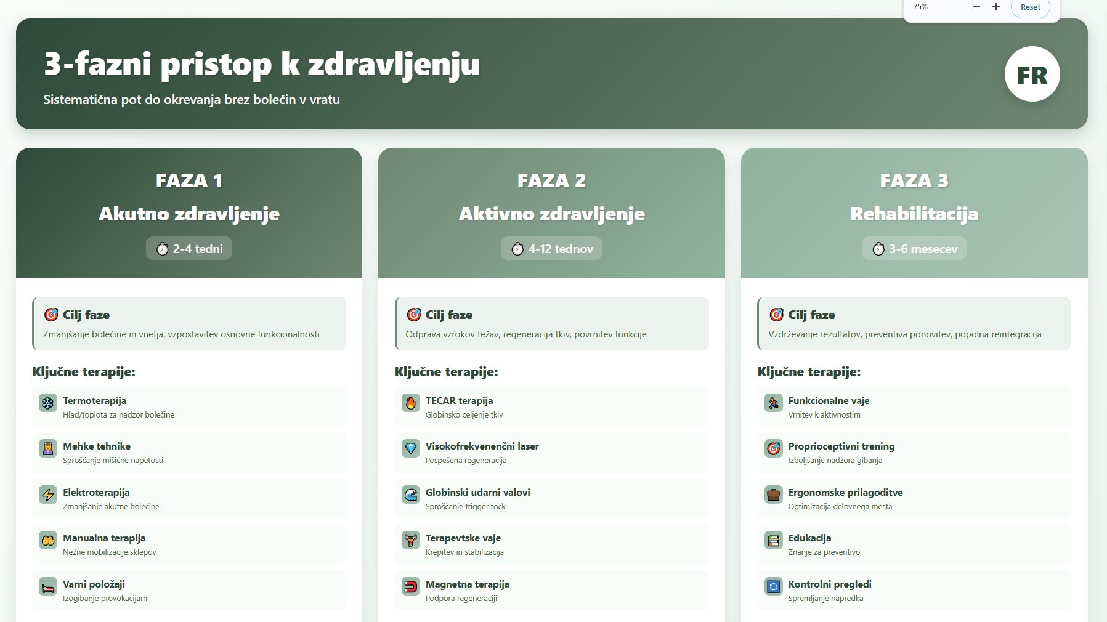Click the Edukacija books icon
The height and width of the screenshot is (622, 1107).
coord(773,541)
